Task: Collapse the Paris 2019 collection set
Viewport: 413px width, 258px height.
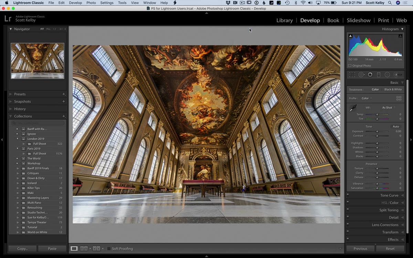Action: coord(17,149)
